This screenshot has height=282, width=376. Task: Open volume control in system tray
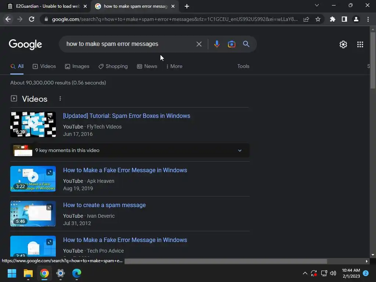(333, 273)
